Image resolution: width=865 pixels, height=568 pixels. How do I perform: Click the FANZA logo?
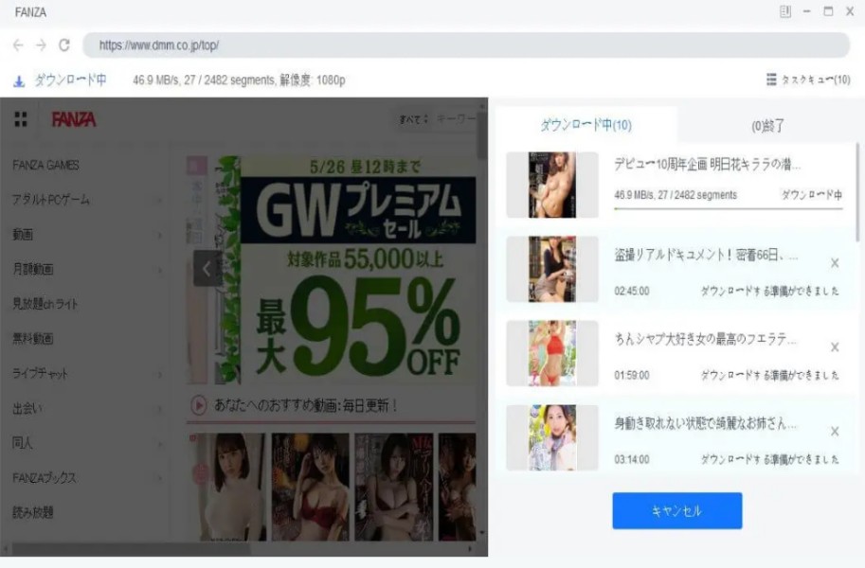pos(73,119)
